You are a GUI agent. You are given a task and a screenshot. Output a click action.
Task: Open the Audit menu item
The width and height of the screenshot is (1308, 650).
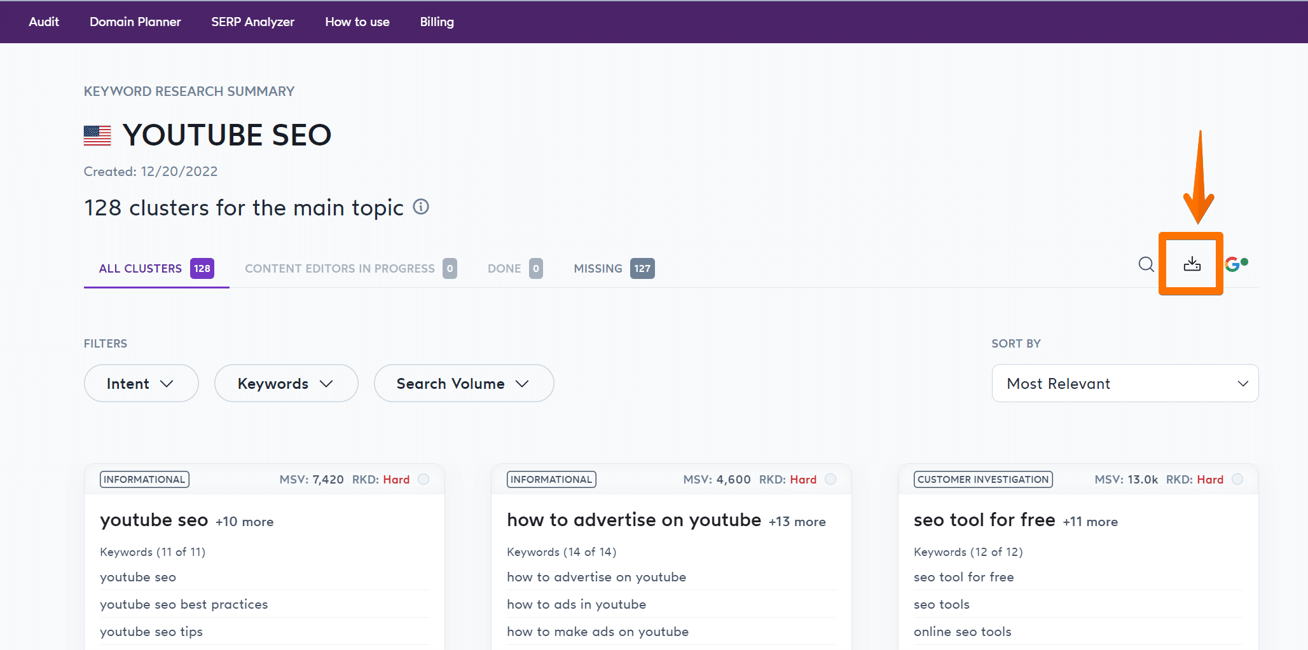click(44, 22)
